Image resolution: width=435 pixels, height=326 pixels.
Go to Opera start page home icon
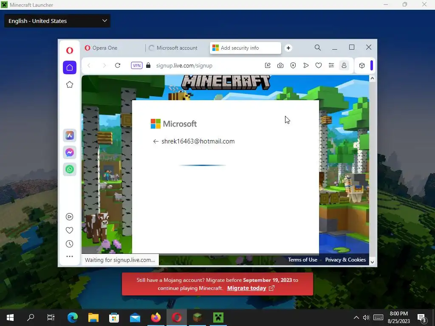70,67
